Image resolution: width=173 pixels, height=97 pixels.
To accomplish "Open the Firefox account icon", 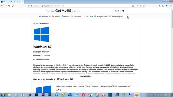I will pyautogui.click(x=167, y=6).
